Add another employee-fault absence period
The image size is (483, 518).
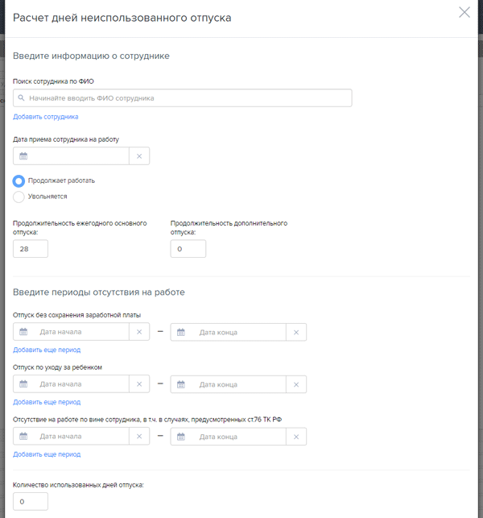point(47,454)
